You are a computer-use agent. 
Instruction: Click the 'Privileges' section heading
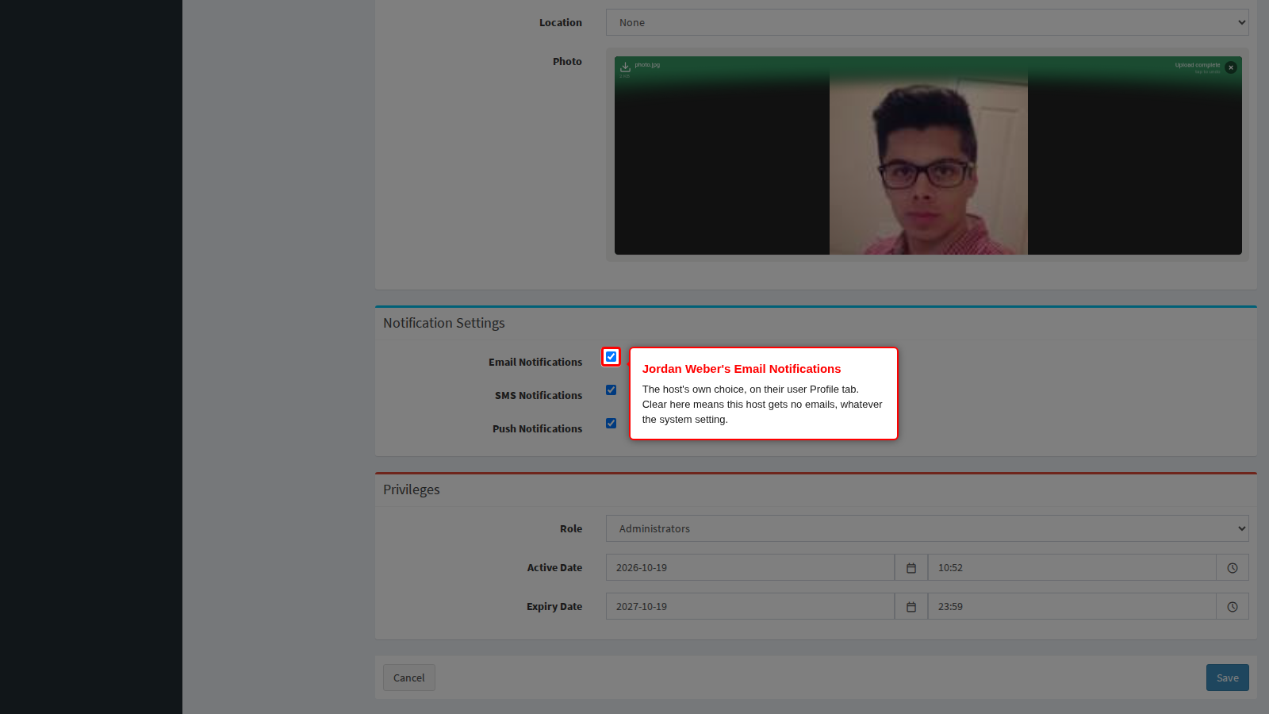[412, 489]
